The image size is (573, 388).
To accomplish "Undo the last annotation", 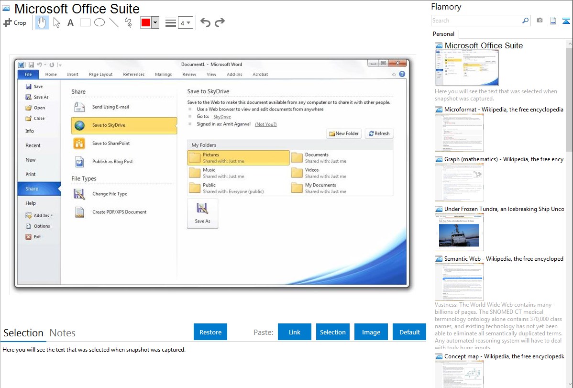I will pos(205,22).
